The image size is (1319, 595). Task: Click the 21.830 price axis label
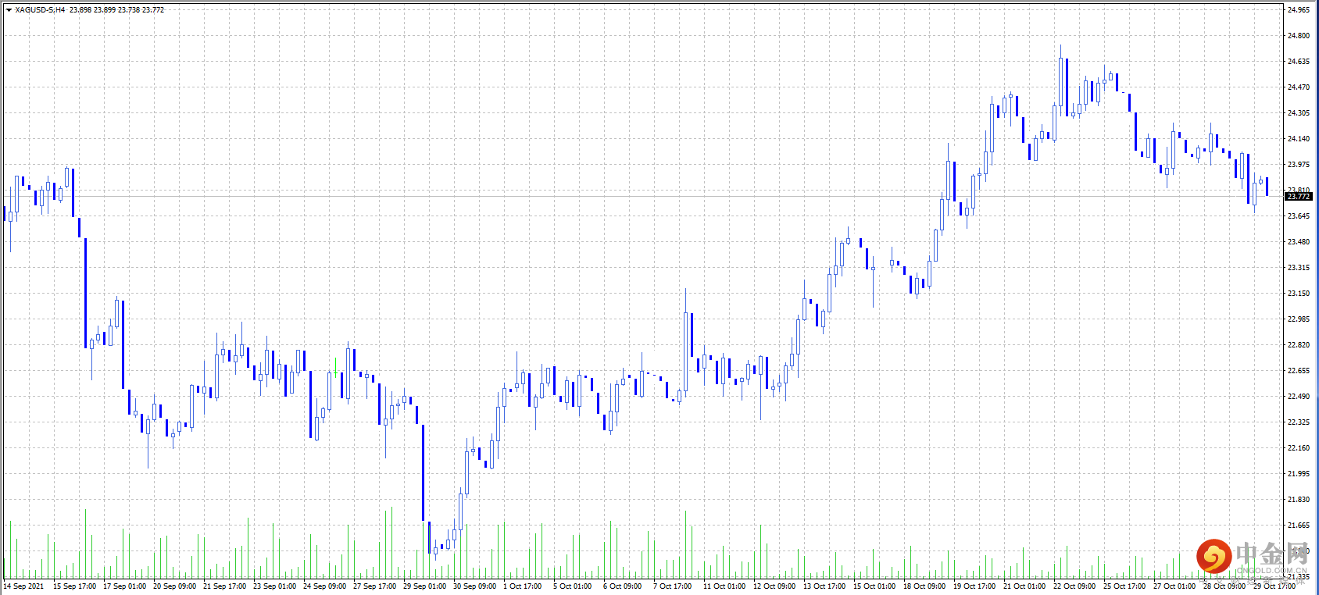(x=1299, y=500)
